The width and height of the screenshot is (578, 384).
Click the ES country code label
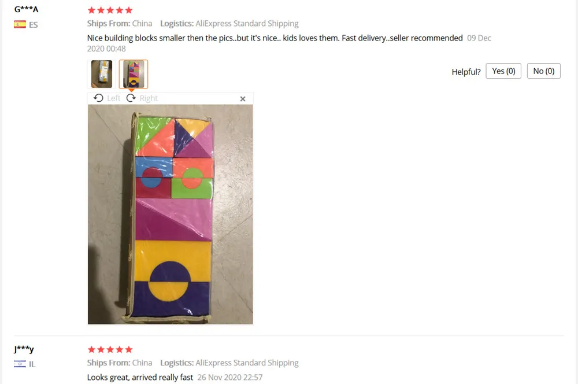coord(33,25)
